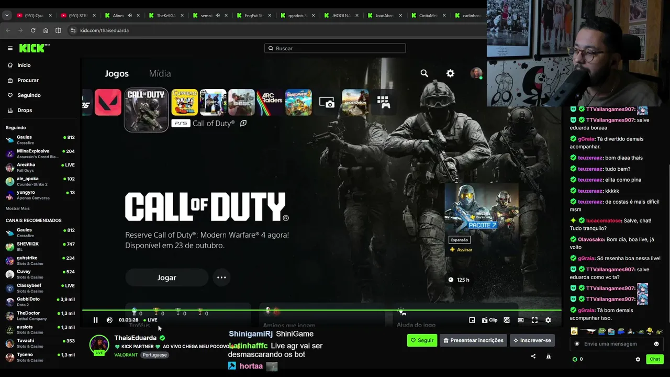Expand followed channels with Mostrar Mais
Viewport: 670px width, 377px height.
point(18,208)
